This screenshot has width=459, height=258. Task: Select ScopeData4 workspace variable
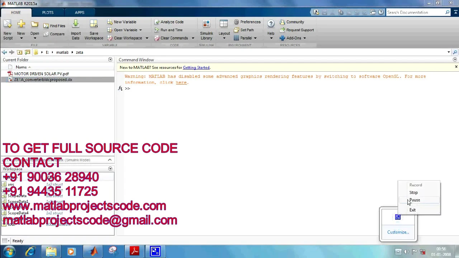click(x=18, y=213)
